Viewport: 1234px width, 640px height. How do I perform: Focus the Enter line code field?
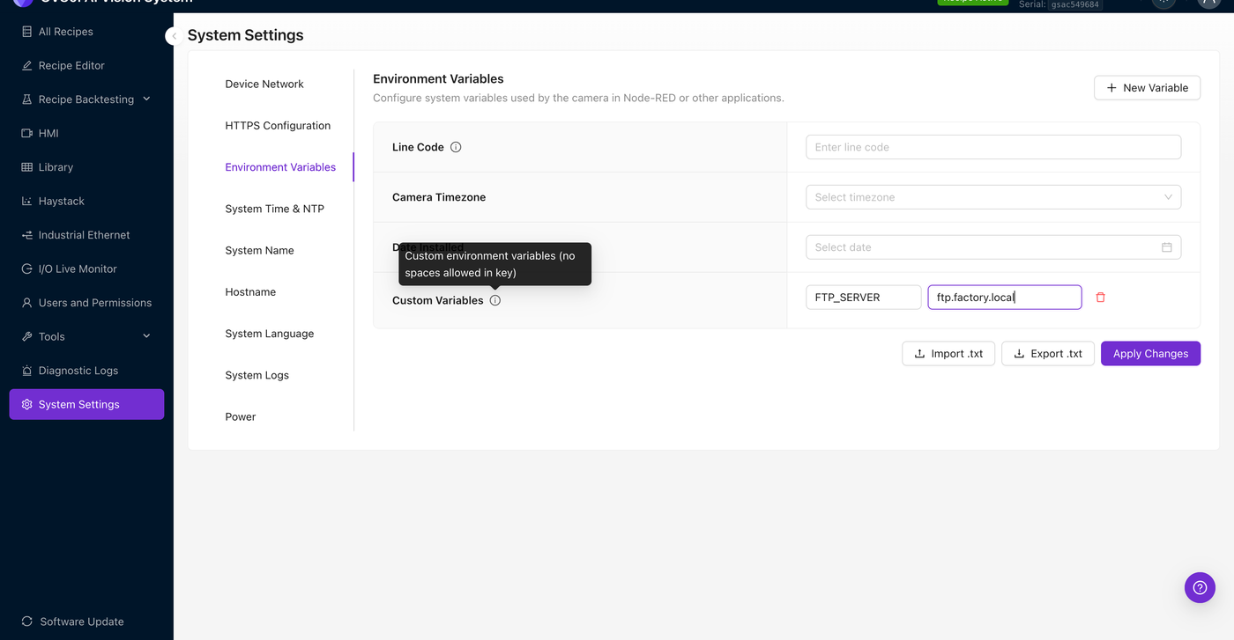(x=993, y=147)
